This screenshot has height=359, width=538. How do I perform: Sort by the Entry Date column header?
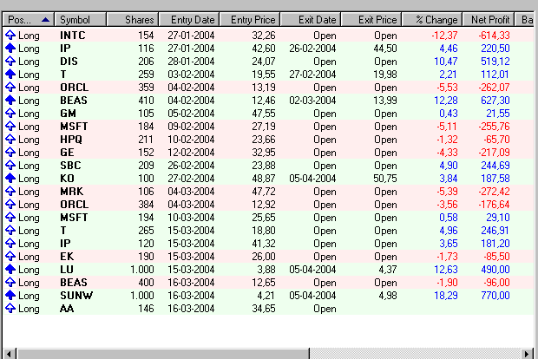(x=189, y=20)
